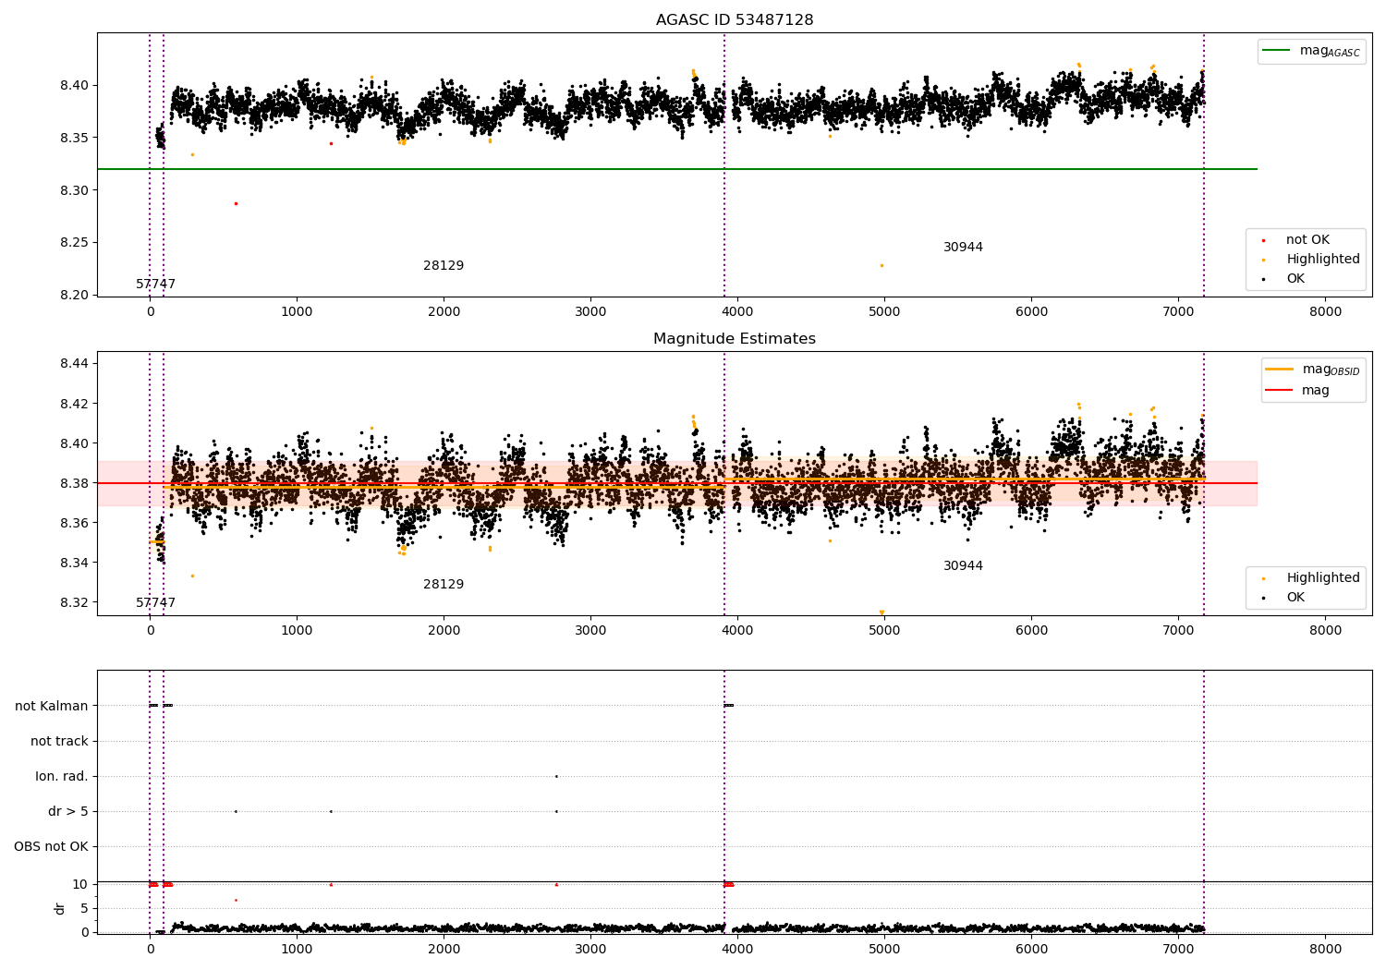The height and width of the screenshot is (970, 1386).
Task: Click the '28129' annotation in the top plot
Action: click(444, 266)
